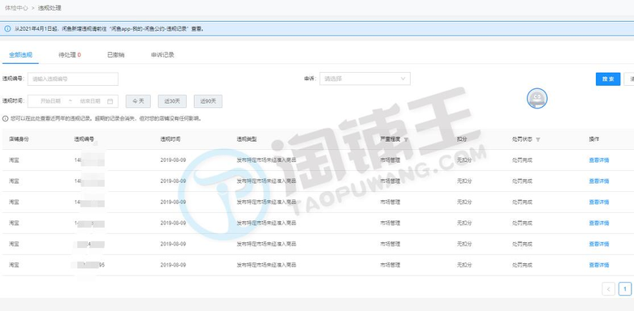Switch to 申诉记录 tab
The width and height of the screenshot is (634, 311).
pos(162,55)
